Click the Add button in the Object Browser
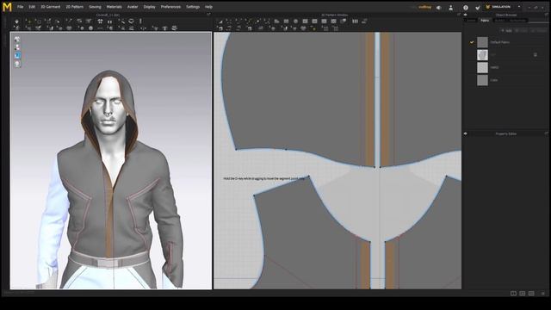The height and width of the screenshot is (310, 551). [x=507, y=31]
